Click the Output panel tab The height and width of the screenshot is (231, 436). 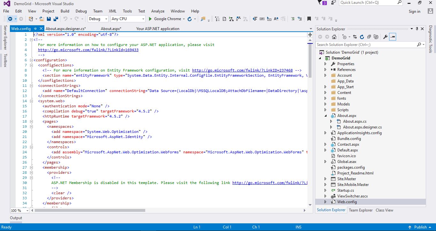tap(16, 218)
